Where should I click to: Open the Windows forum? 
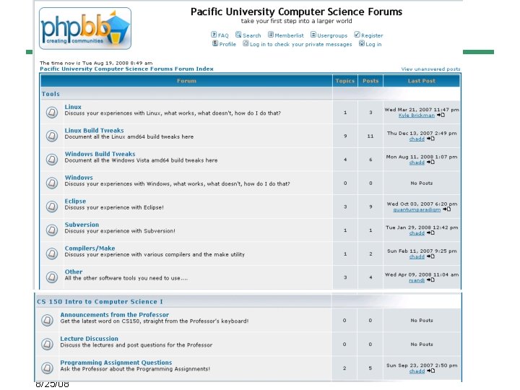[x=79, y=178]
